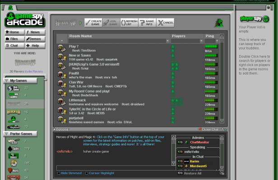Screen dimensions: 278x180
Task: Click the GameSpy Arcade logo
Action: pos(25,20)
